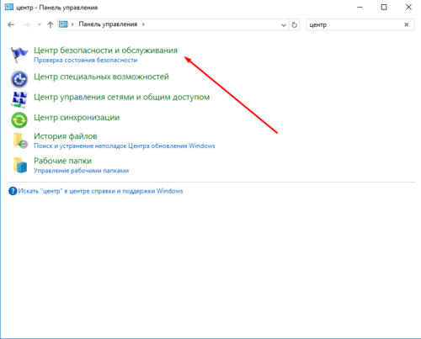Go back with the left arrow button
Viewport: 421px width, 339px height.
[11, 24]
